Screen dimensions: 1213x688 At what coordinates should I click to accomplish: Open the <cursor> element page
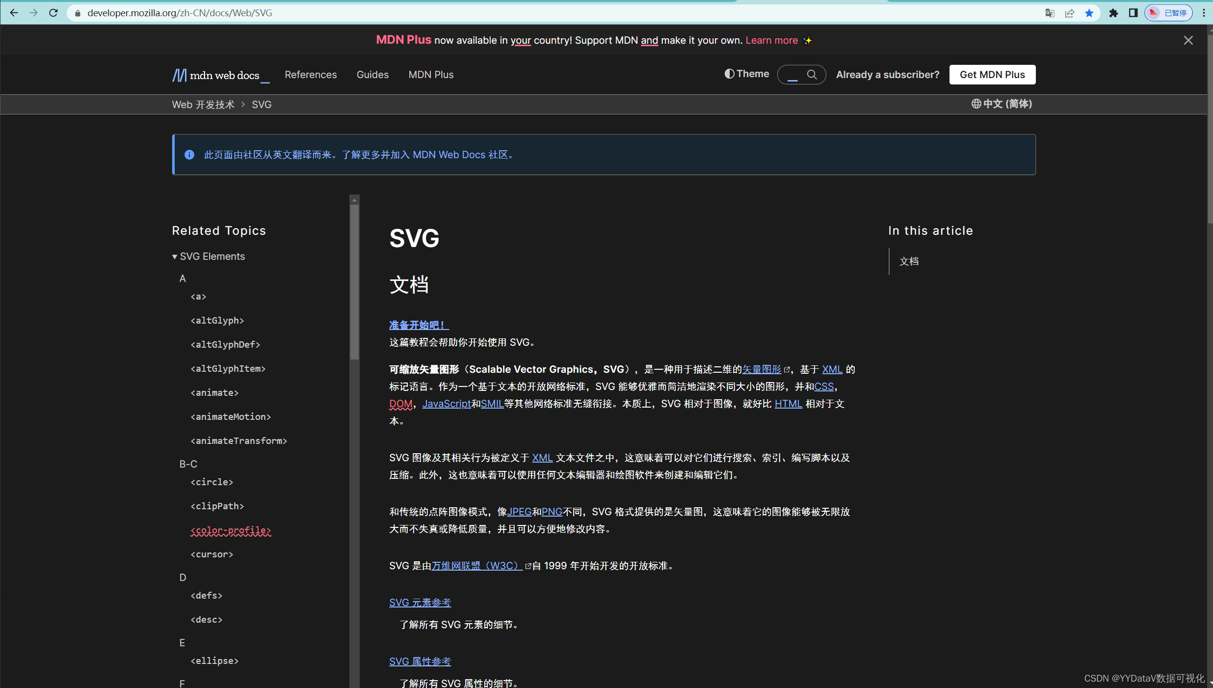[211, 554]
